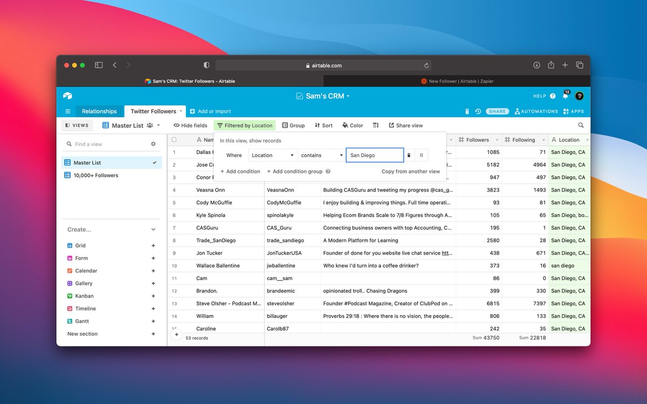
Task: Click Safari sidebar toggle icon
Action: click(99, 65)
